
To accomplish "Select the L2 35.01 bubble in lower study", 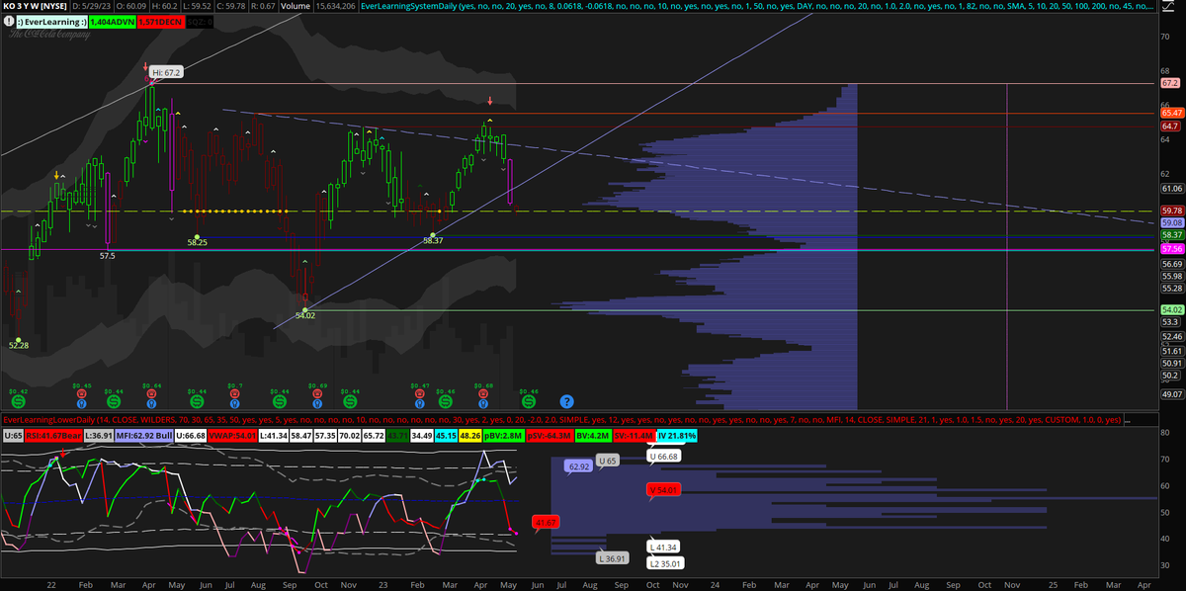I will (x=665, y=562).
